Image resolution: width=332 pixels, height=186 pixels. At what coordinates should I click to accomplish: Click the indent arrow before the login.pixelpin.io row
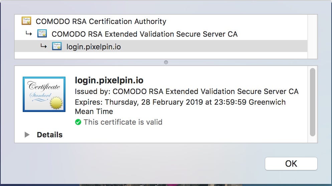44,46
